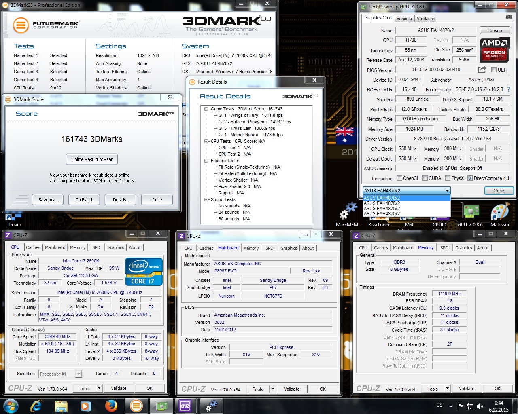
Task: Open Tools dropdown arrow in CPU-Z Mainboard window
Action: [x=272, y=389]
